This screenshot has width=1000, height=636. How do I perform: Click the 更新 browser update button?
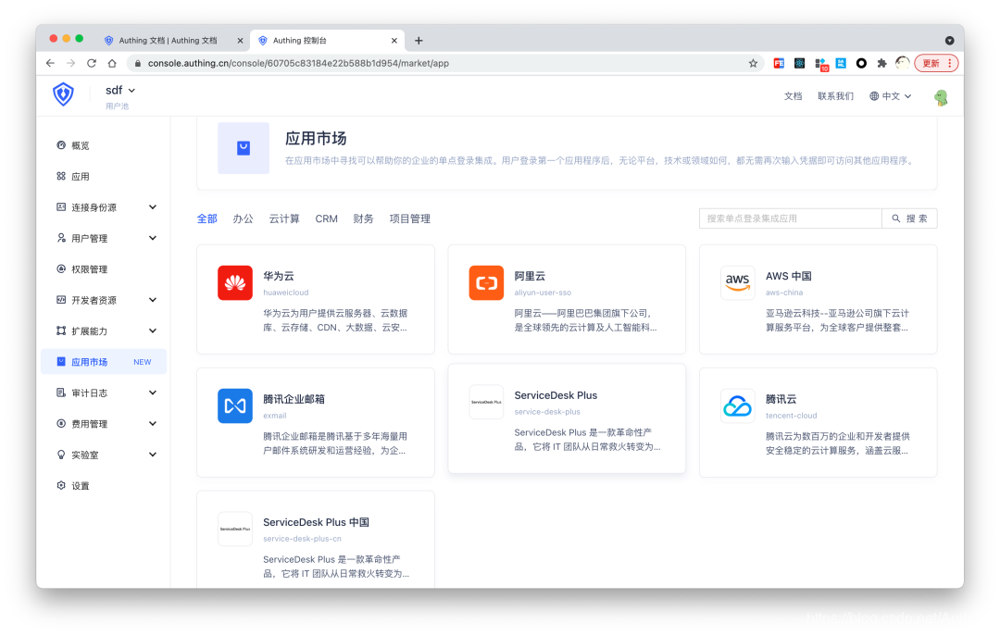tap(936, 63)
